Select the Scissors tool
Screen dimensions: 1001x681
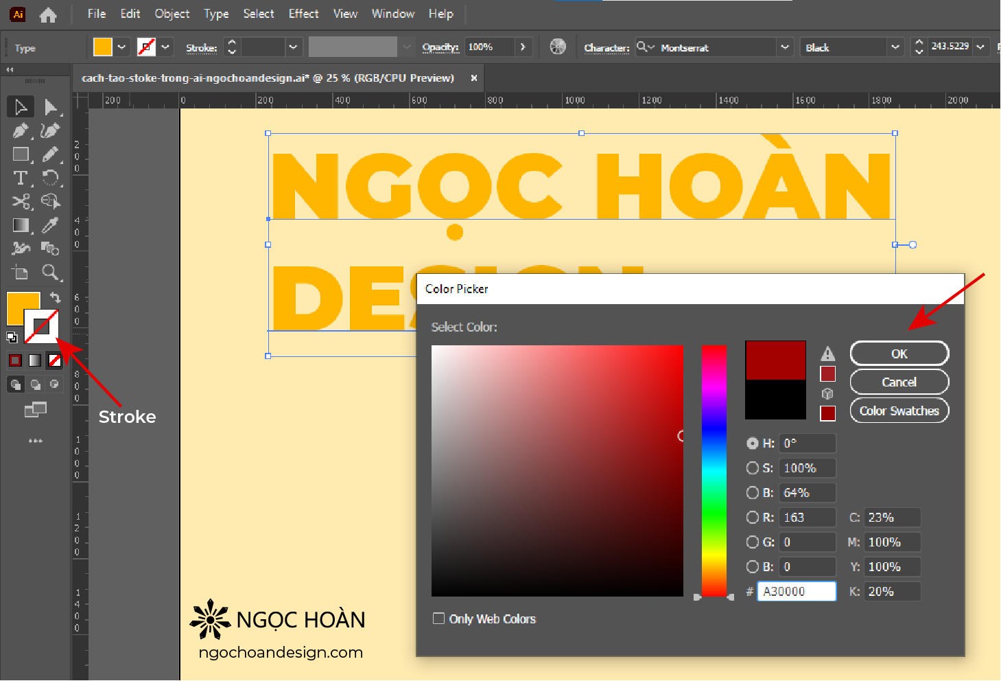[21, 202]
